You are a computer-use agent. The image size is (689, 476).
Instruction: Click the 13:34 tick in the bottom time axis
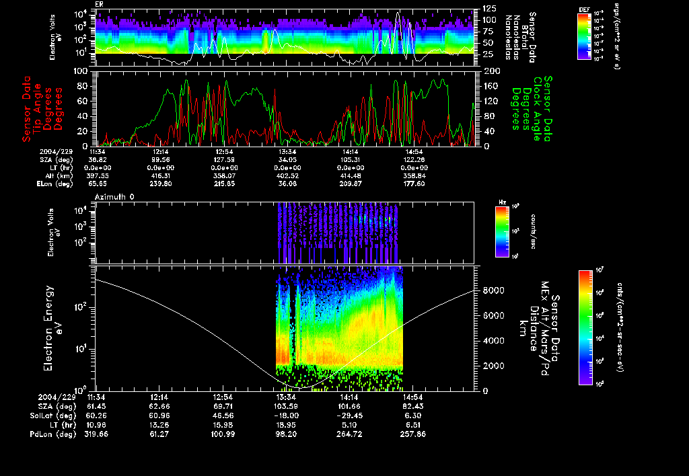click(x=286, y=397)
